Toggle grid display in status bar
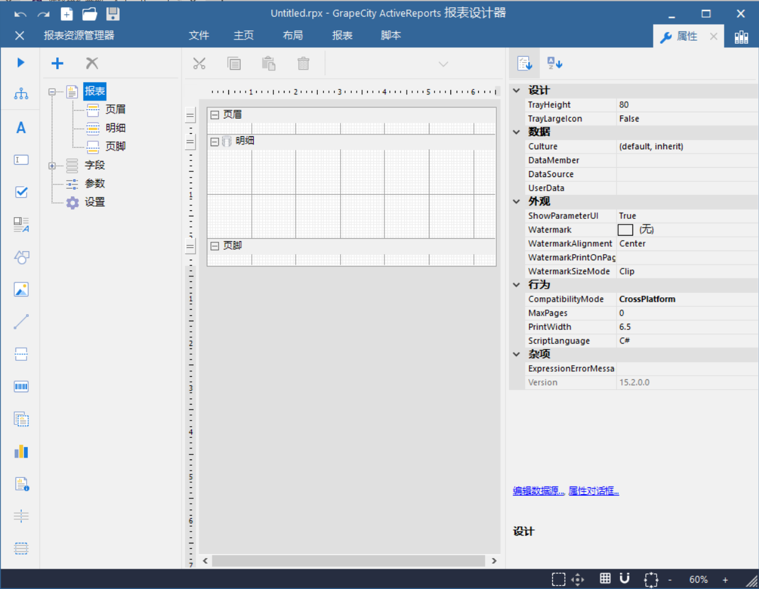The width and height of the screenshot is (759, 589). (x=605, y=579)
